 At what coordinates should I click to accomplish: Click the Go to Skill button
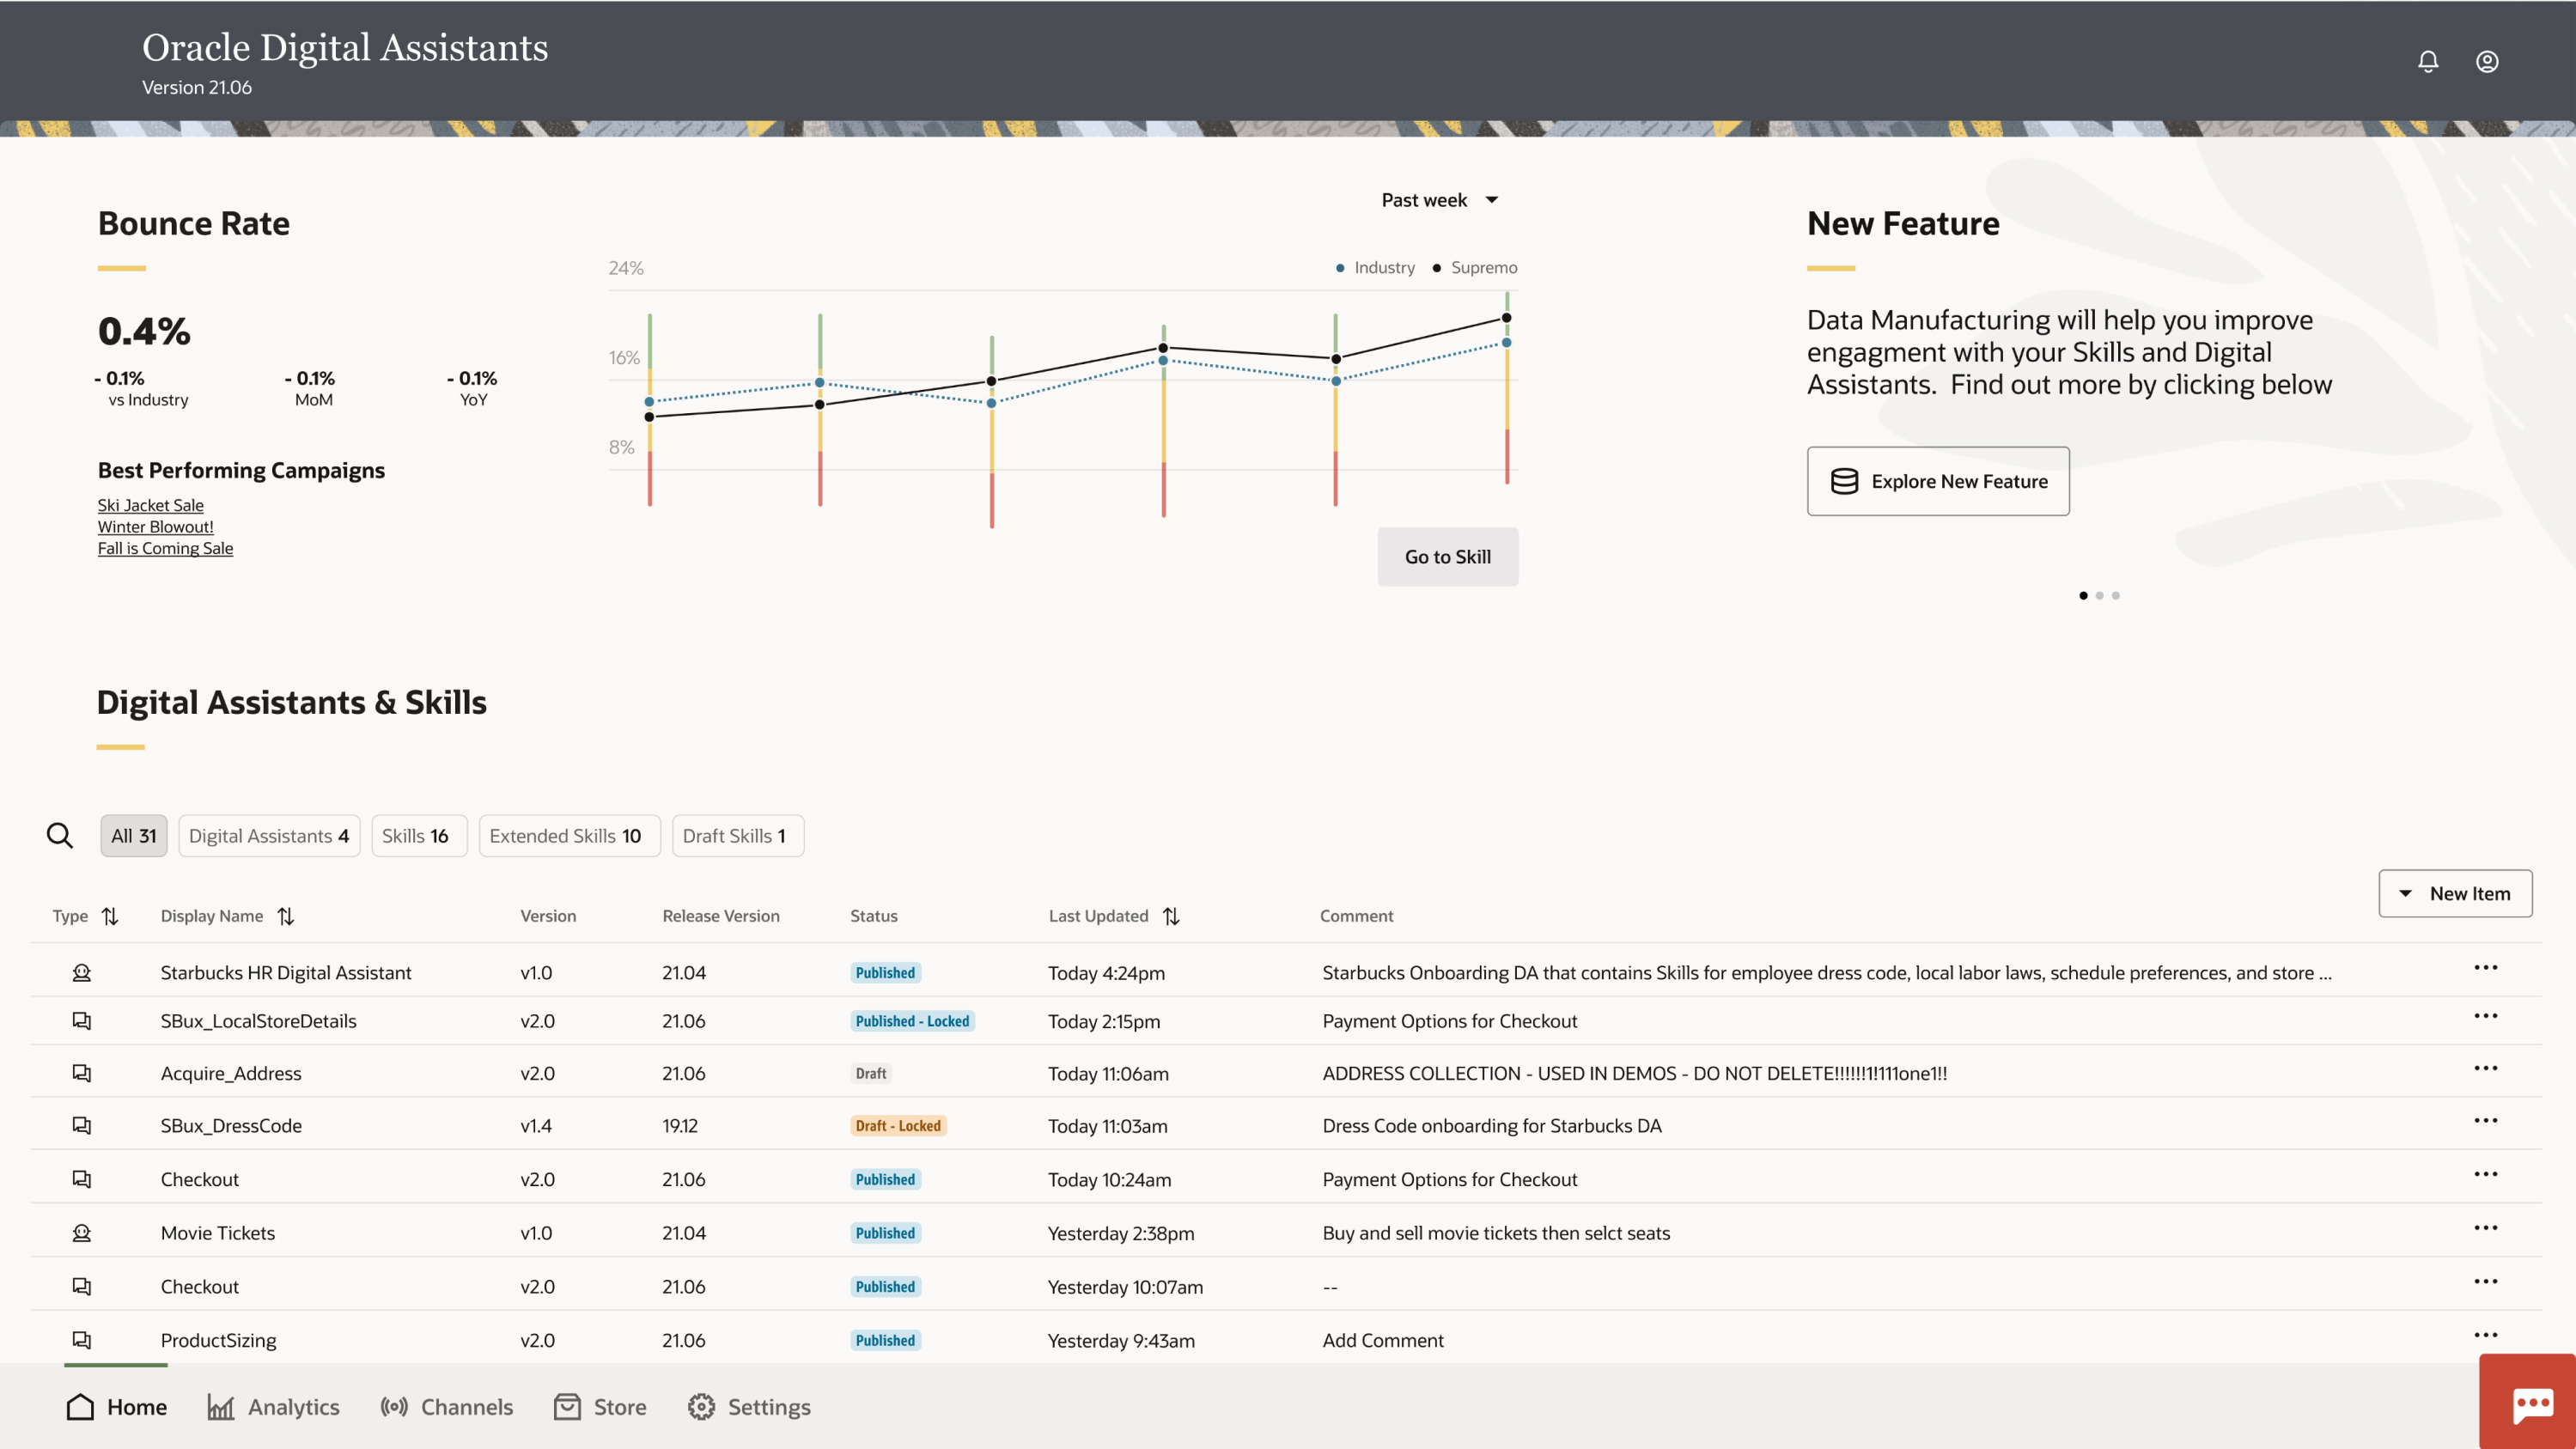pos(1447,557)
